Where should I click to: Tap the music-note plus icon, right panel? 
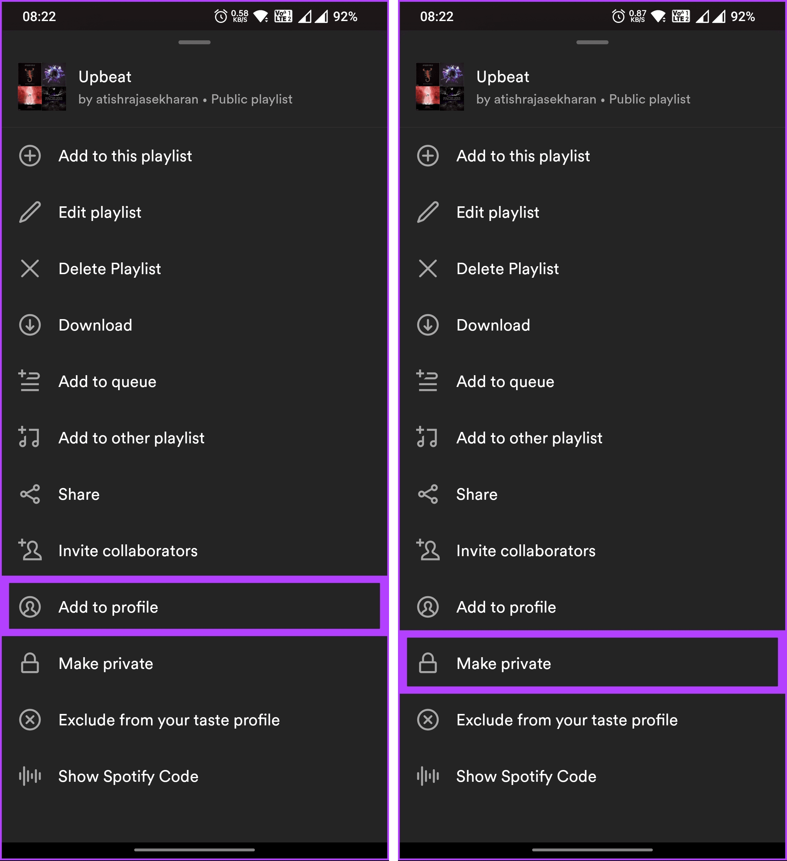(x=427, y=437)
